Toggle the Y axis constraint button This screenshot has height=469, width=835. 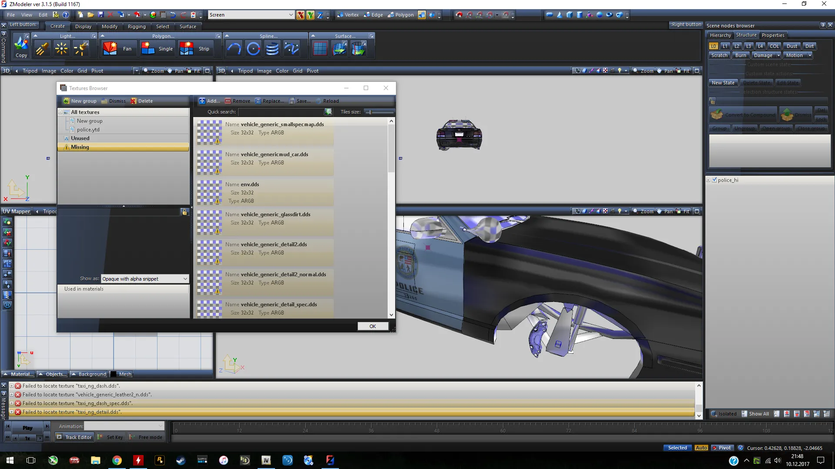click(310, 15)
